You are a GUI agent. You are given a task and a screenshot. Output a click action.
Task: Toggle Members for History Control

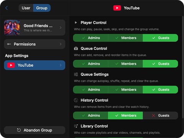point(125,115)
